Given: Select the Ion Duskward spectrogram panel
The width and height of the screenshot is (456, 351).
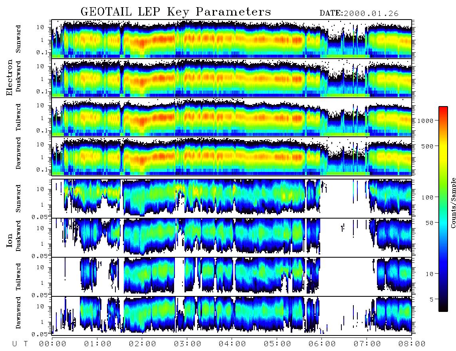Looking at the screenshot, I should (232, 238).
